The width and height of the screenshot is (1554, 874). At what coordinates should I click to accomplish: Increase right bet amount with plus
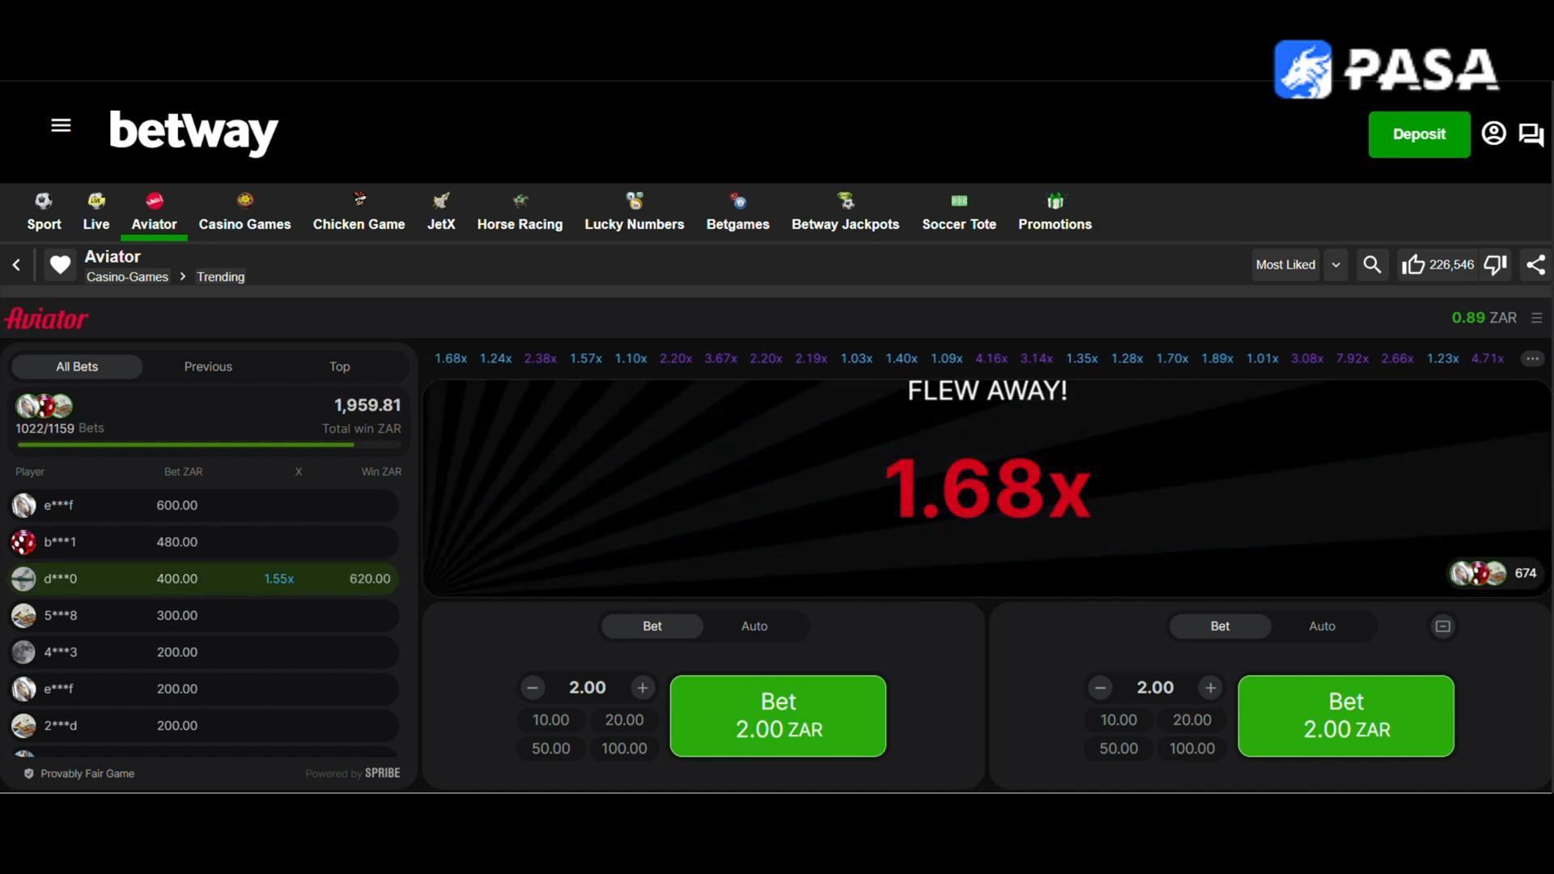pyautogui.click(x=1210, y=688)
